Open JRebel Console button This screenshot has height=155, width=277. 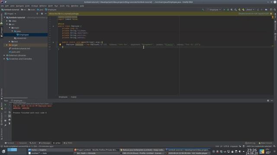click(x=265, y=143)
